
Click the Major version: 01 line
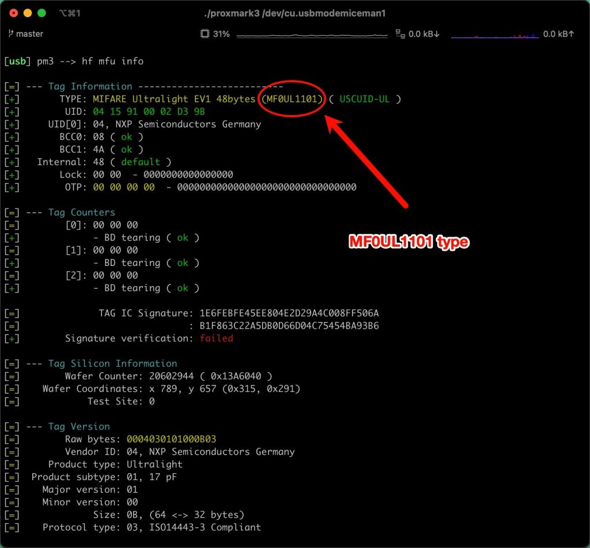90,489
